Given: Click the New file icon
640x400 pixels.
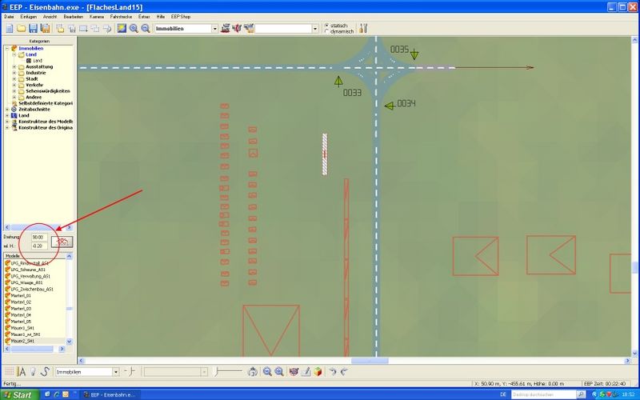Looking at the screenshot, I should 10,28.
